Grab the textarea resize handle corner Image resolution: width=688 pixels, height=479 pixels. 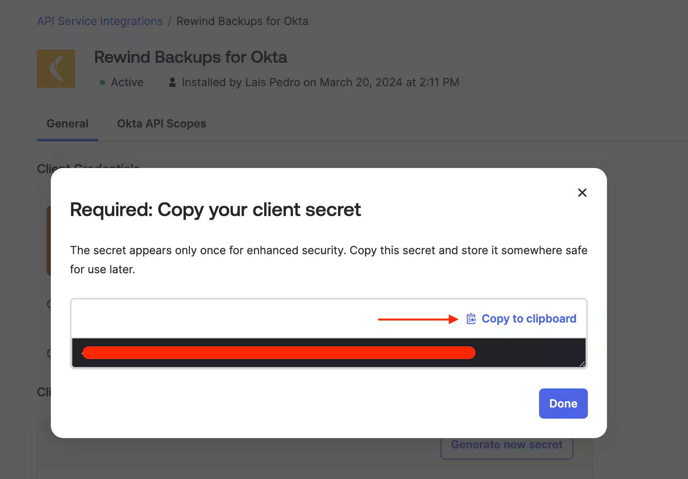(x=582, y=364)
